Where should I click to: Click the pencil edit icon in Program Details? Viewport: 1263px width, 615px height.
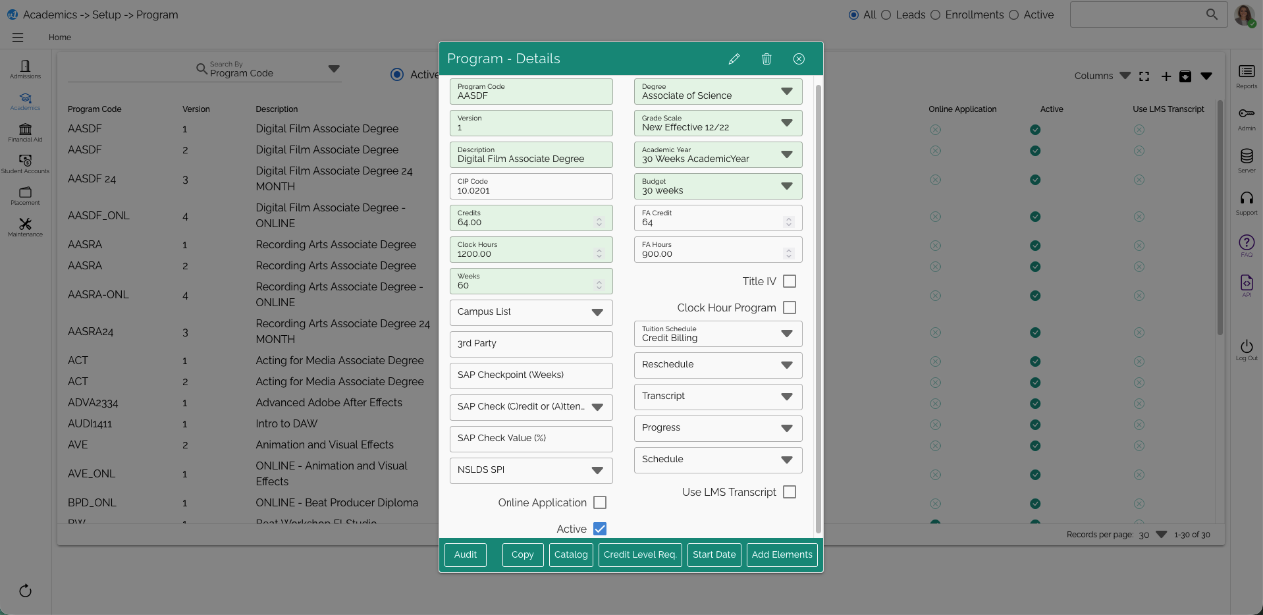click(x=734, y=59)
